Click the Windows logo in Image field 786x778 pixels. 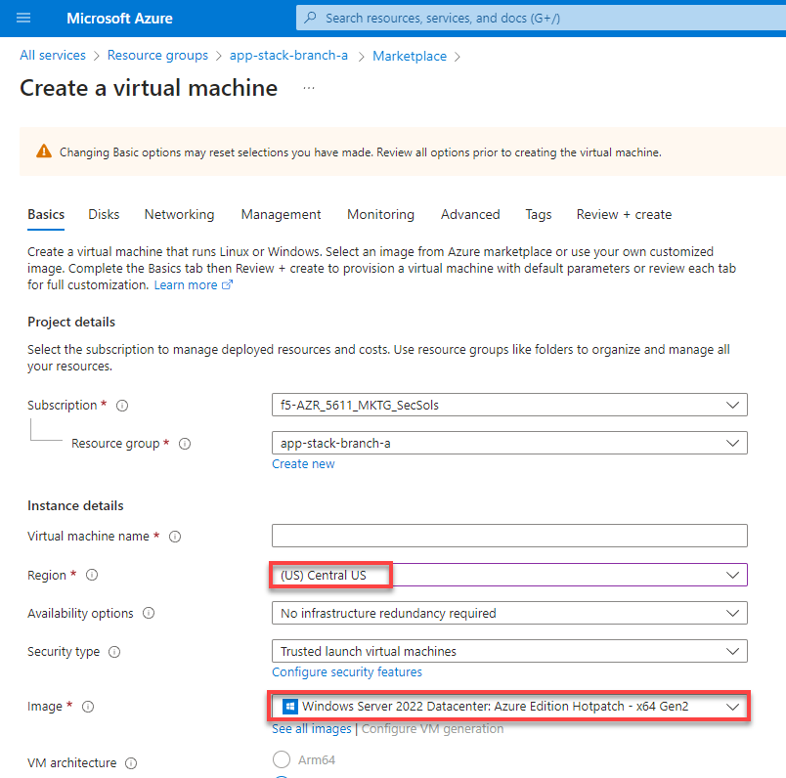(289, 707)
